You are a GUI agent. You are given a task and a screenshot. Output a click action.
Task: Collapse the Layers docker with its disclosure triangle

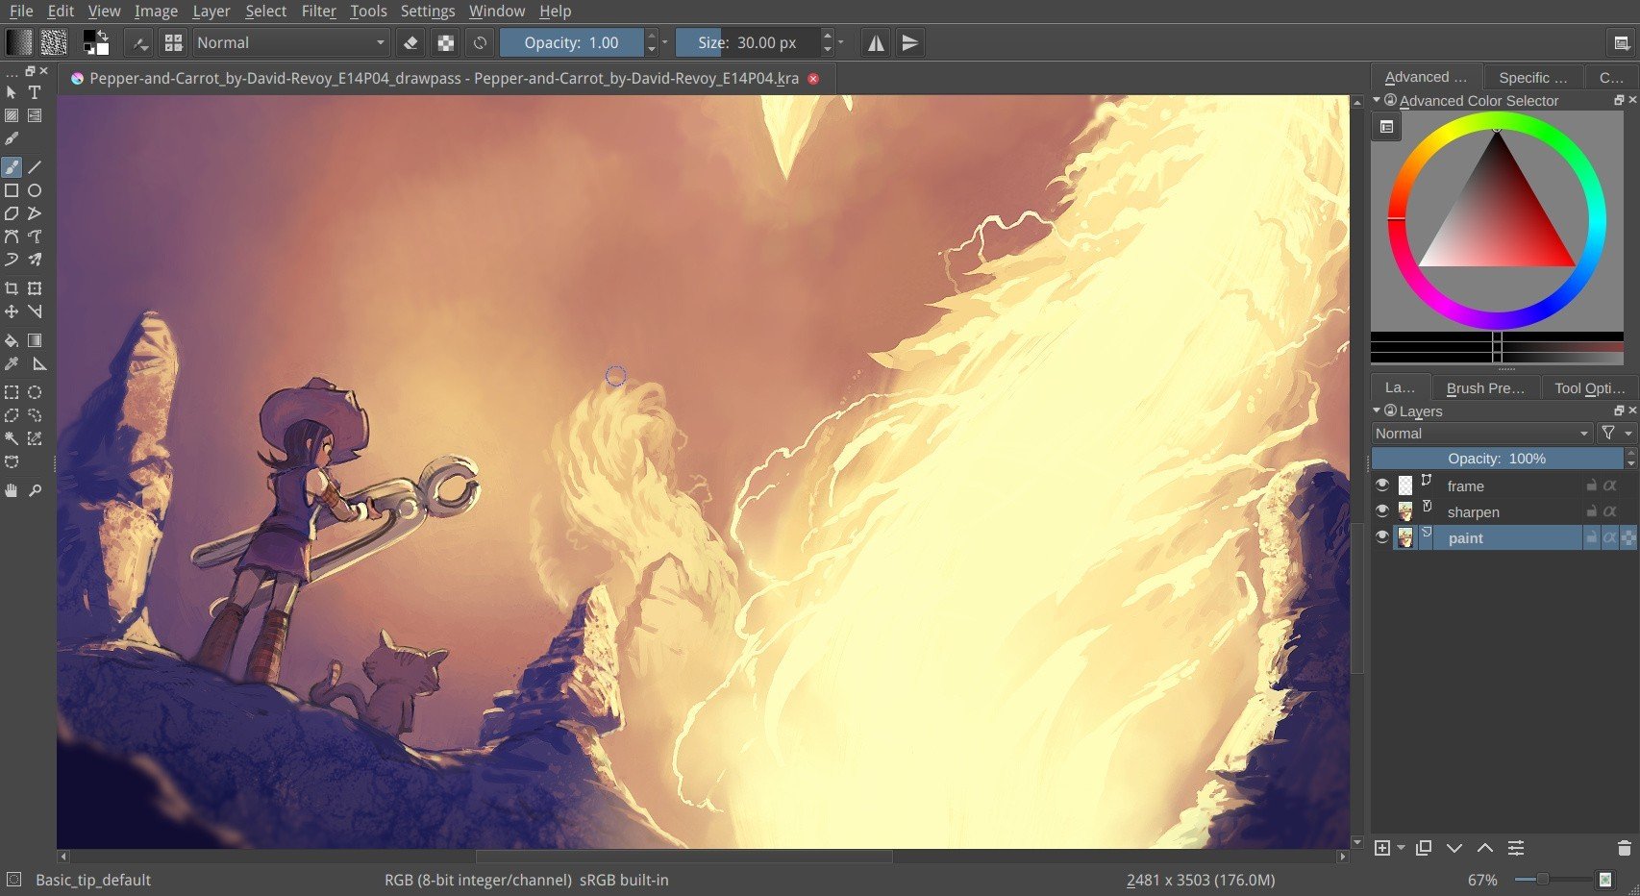coord(1378,411)
